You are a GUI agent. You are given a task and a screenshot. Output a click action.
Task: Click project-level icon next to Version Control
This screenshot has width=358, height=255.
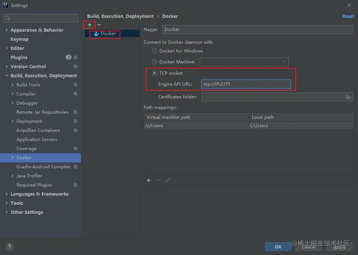pyautogui.click(x=75, y=67)
